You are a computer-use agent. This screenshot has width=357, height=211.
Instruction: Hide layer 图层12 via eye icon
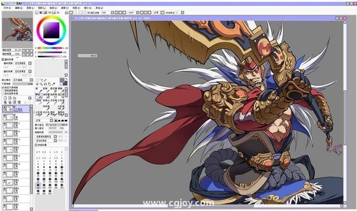click(5, 132)
